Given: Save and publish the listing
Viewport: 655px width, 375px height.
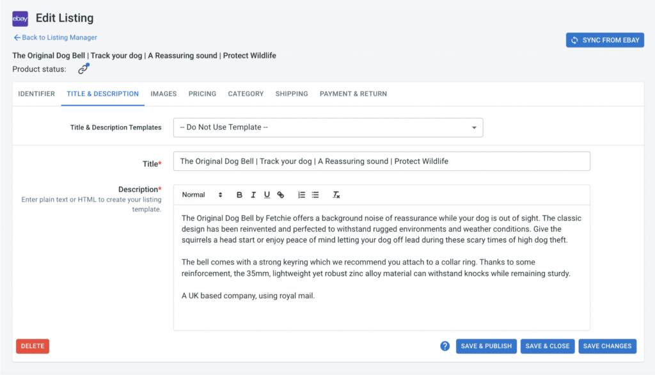Looking at the screenshot, I should 486,346.
